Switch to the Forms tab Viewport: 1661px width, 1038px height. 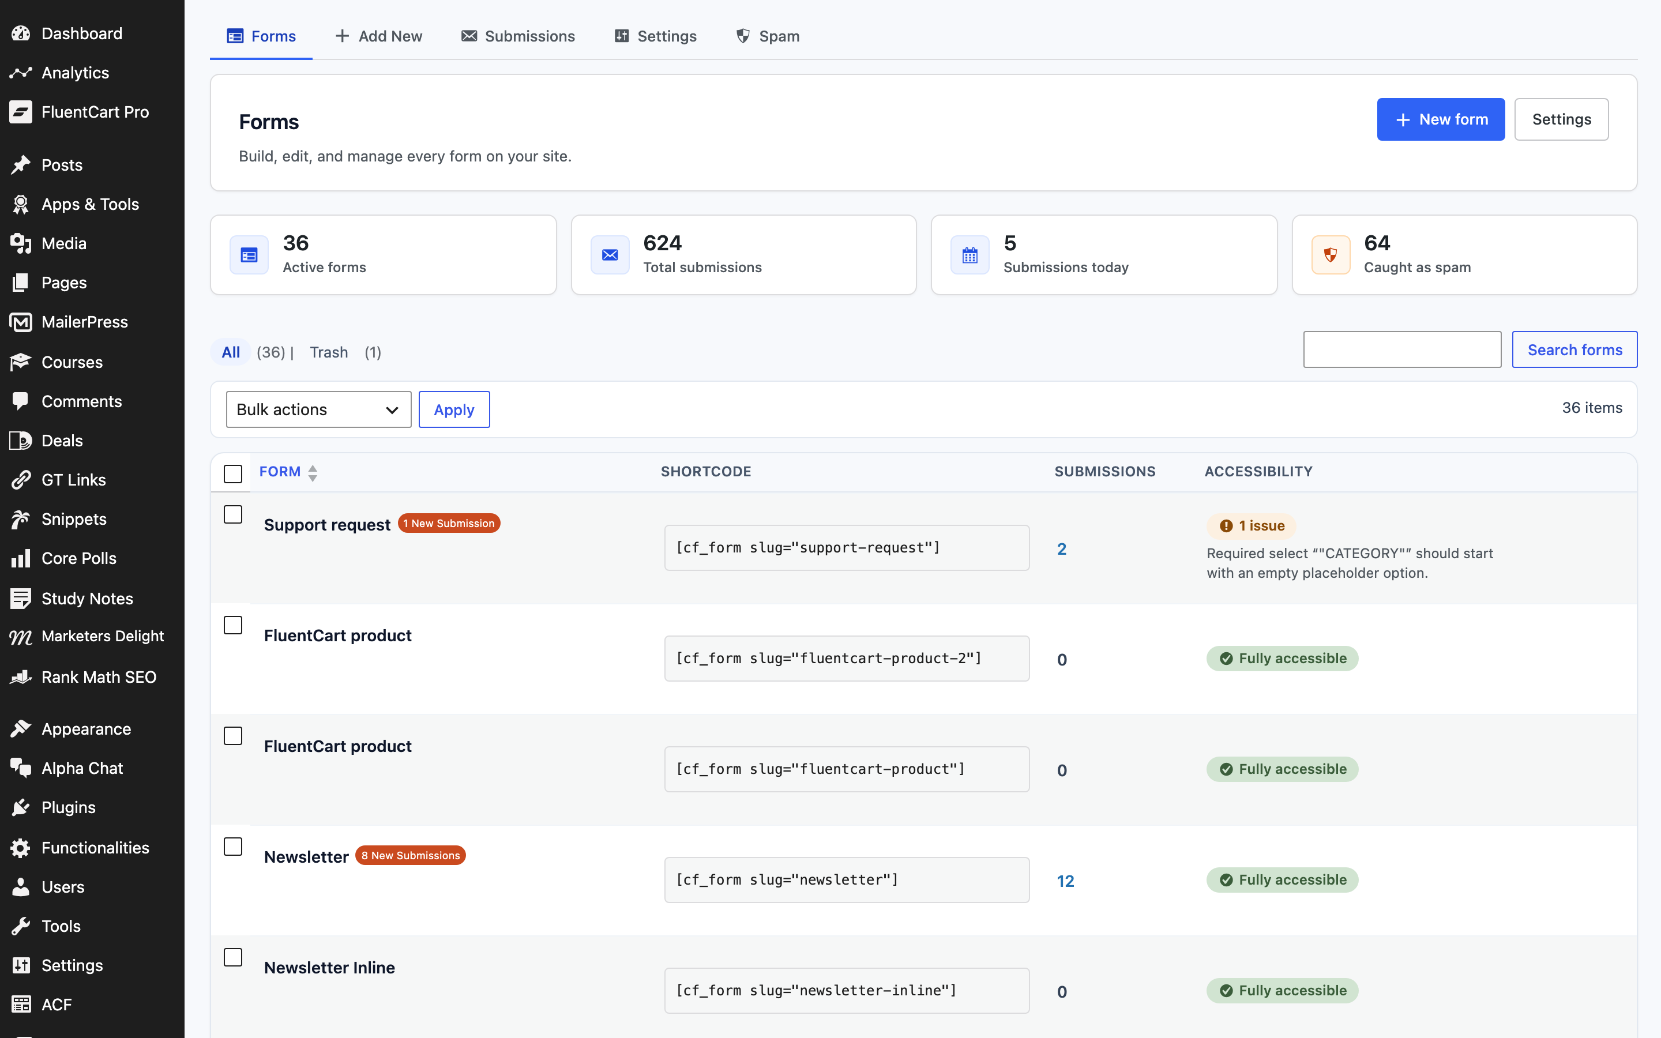pyautogui.click(x=261, y=36)
